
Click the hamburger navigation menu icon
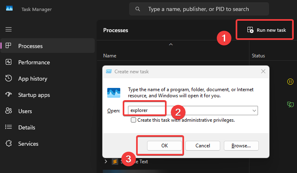[8, 29]
